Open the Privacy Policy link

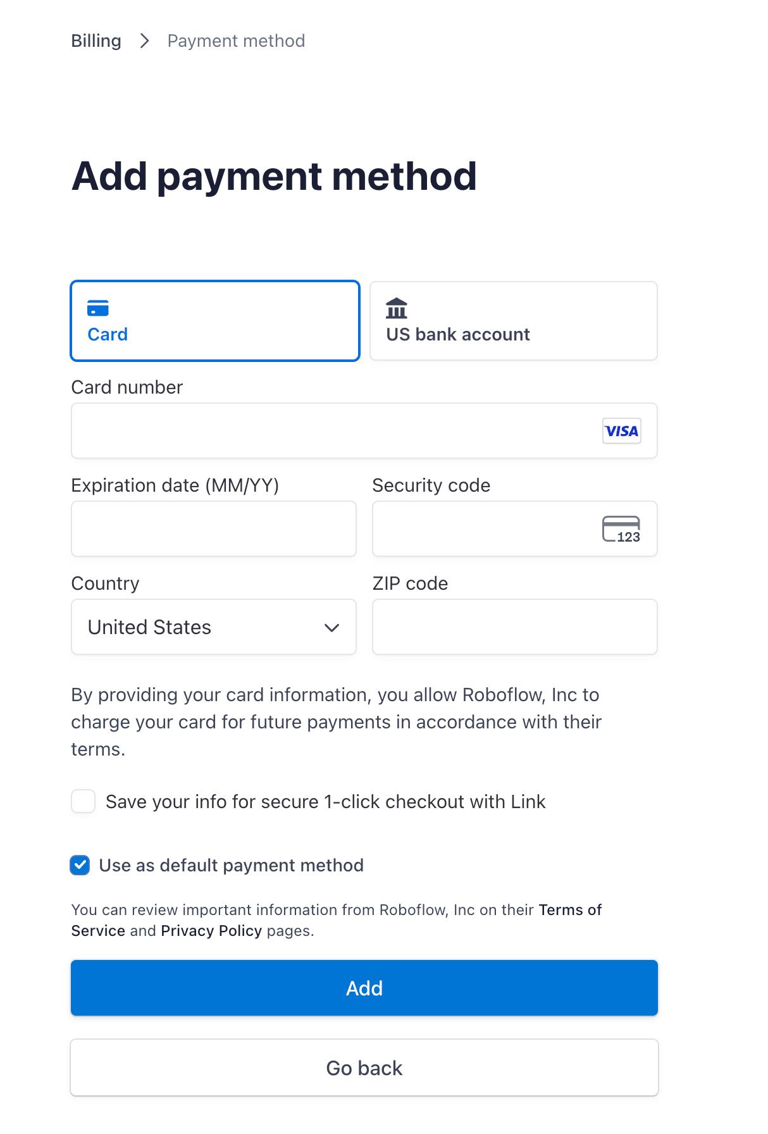pos(211,931)
